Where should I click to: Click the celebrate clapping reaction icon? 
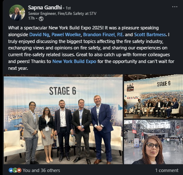15,170
